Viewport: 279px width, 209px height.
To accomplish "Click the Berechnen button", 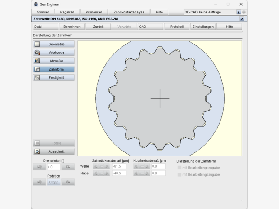I will click(x=72, y=27).
